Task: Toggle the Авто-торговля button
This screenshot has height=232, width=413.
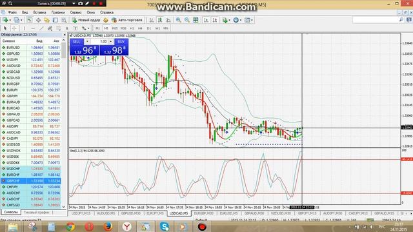Action: [x=127, y=20]
